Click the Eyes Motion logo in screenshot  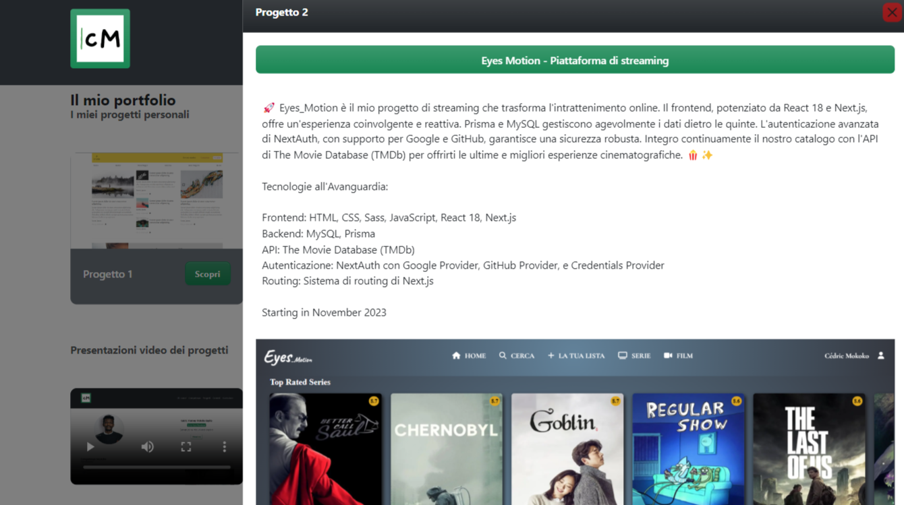click(288, 357)
